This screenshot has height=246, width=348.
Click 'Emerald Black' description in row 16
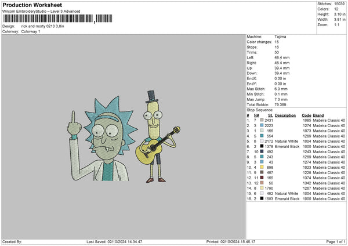tap(287, 198)
